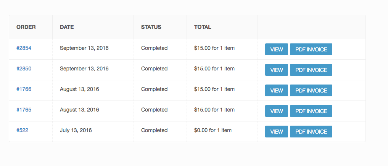Open order #2850 link

click(x=24, y=69)
